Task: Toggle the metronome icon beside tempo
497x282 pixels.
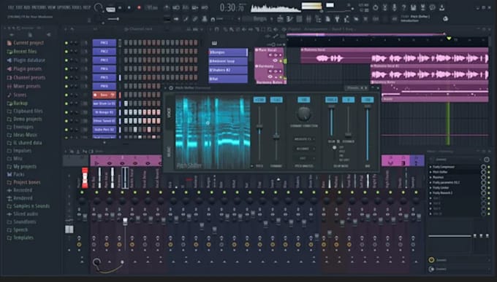Action: pos(167,7)
